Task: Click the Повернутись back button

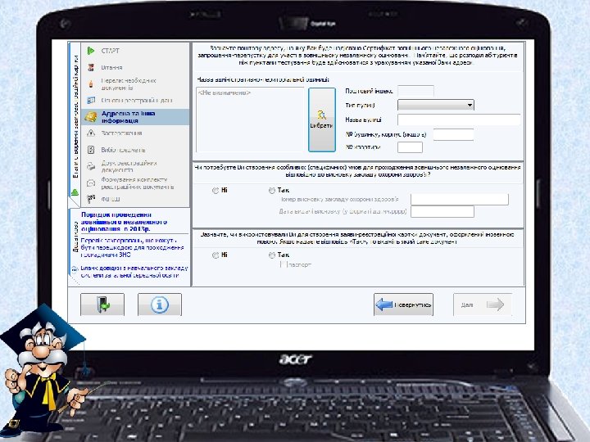Action: [403, 304]
